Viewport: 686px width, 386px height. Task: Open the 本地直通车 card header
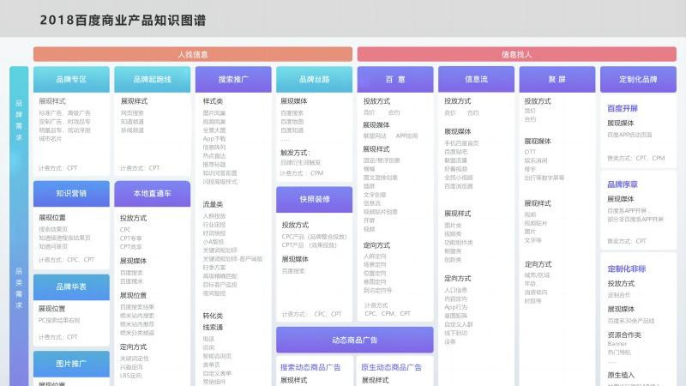coord(153,194)
